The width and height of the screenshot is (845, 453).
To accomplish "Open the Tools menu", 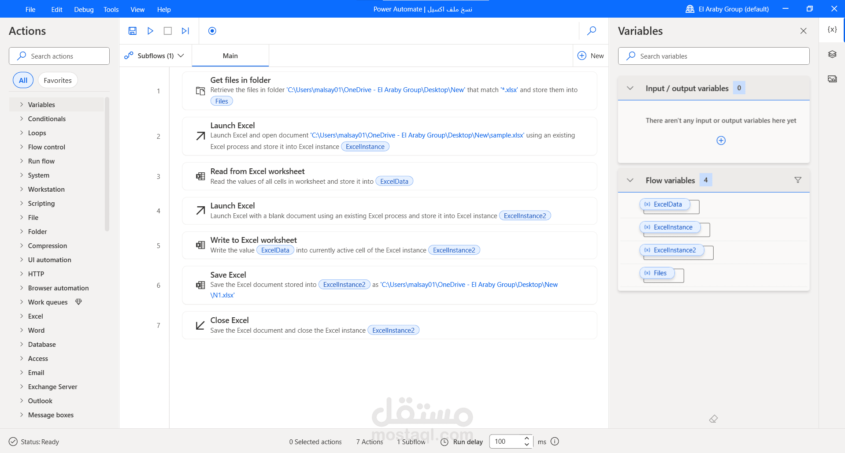I will (111, 9).
